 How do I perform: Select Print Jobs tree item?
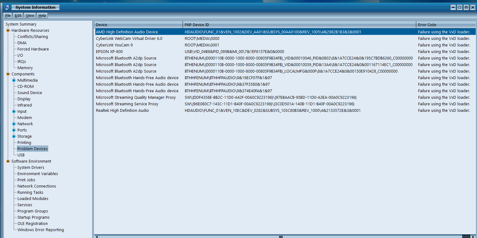point(26,180)
